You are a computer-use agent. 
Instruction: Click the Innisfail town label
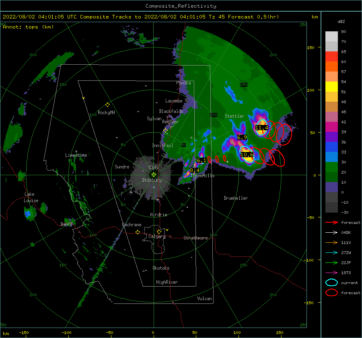162,145
